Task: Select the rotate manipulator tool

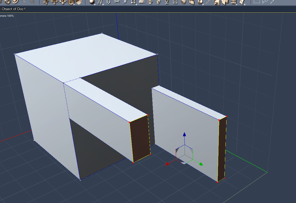Action: [46, 2]
